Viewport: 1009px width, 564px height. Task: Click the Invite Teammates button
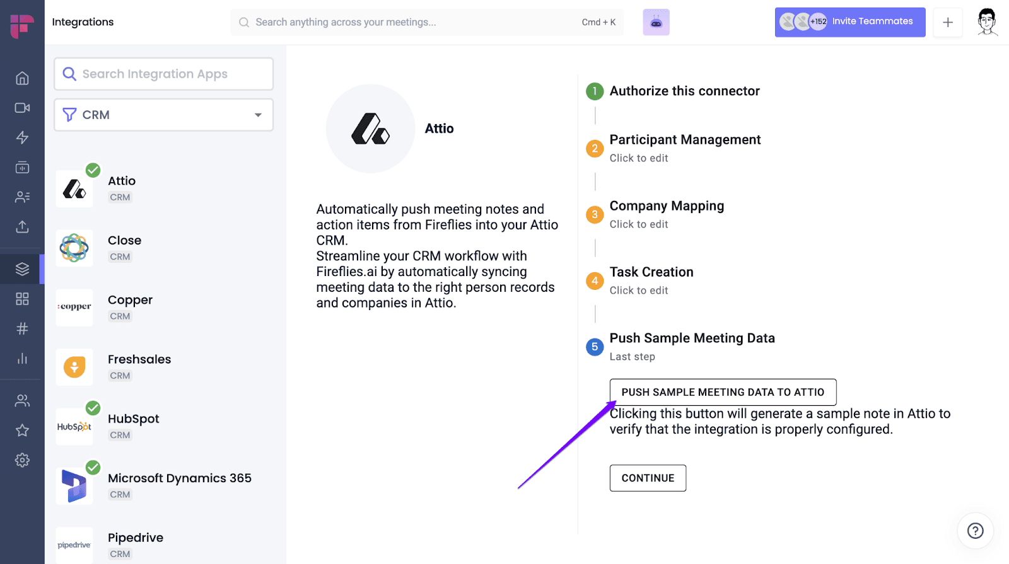(x=850, y=22)
